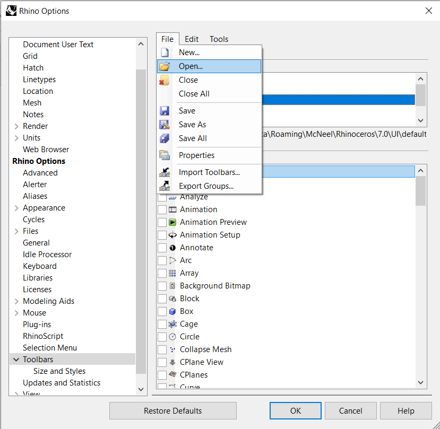This screenshot has height=429, width=440.
Task: Expand the Modeling Aids tree node
Action: point(16,301)
